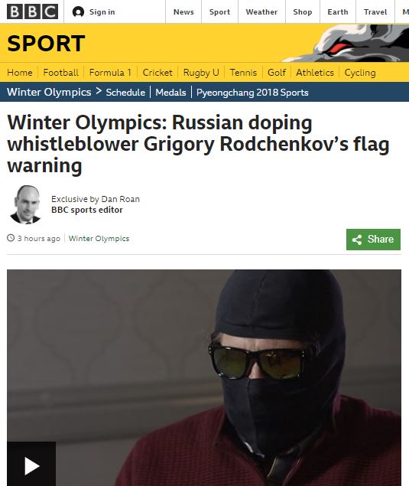409x486 pixels.
Task: Click the clock icon beside 3 hours ago
Action: 11,238
